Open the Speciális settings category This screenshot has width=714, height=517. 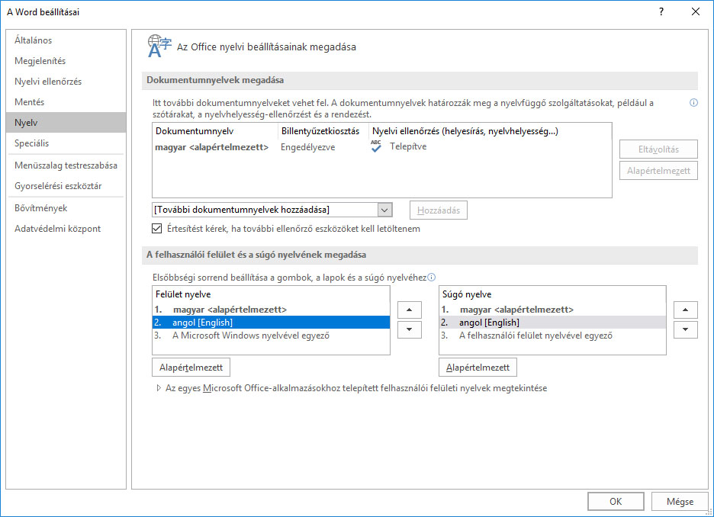66,143
